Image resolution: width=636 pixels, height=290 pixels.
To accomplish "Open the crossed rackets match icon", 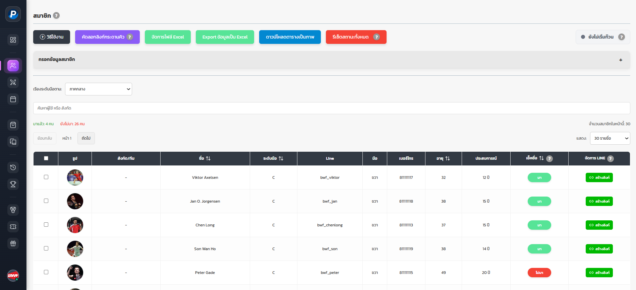I will click(x=13, y=82).
